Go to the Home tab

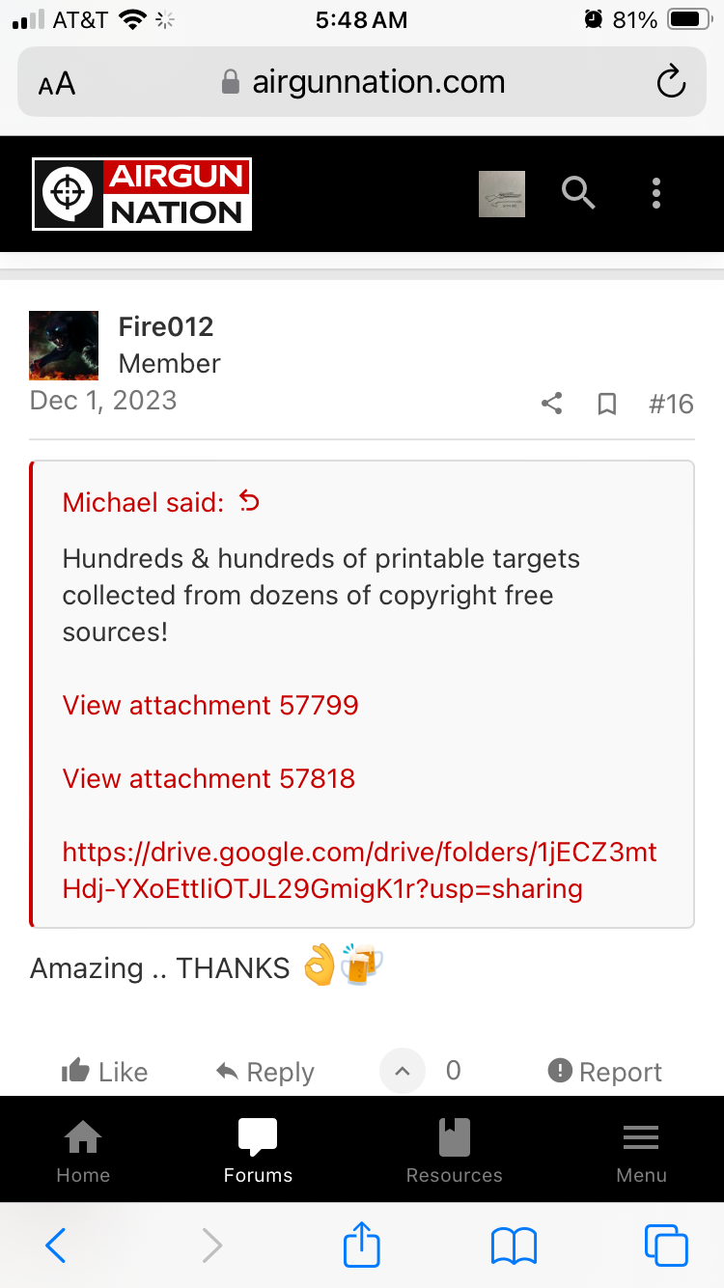(83, 1151)
